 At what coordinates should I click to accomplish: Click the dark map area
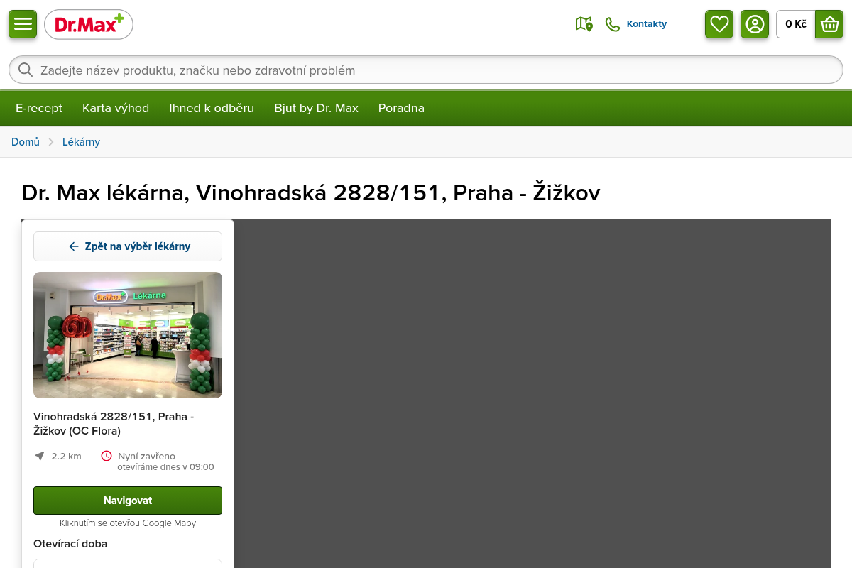(x=532, y=393)
